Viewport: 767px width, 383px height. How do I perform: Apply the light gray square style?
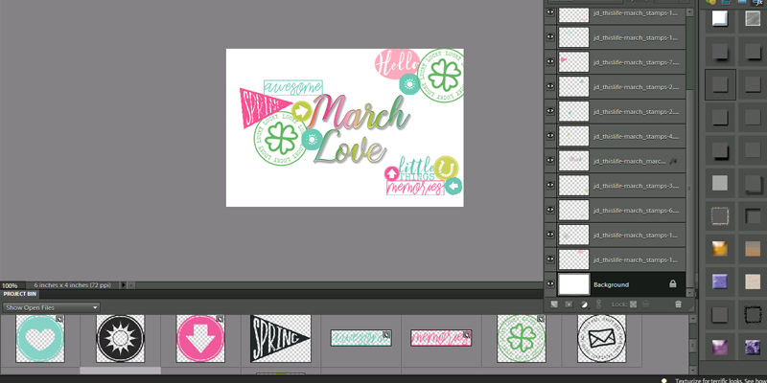(x=720, y=183)
